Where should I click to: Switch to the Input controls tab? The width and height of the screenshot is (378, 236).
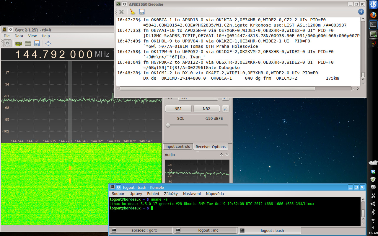click(177, 147)
